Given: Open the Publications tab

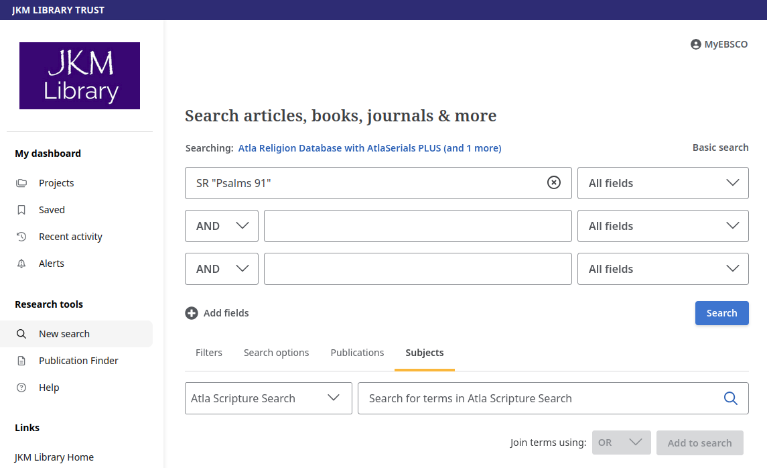Looking at the screenshot, I should pos(357,352).
